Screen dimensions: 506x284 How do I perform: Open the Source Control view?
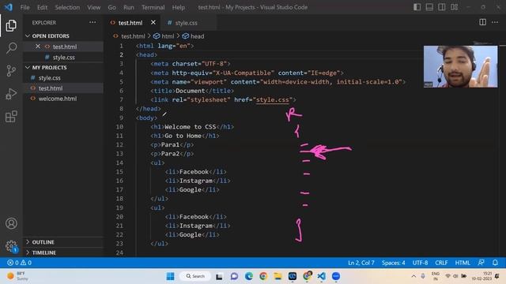point(11,70)
